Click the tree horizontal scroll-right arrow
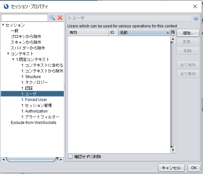The image size is (203, 174). tap(61, 159)
